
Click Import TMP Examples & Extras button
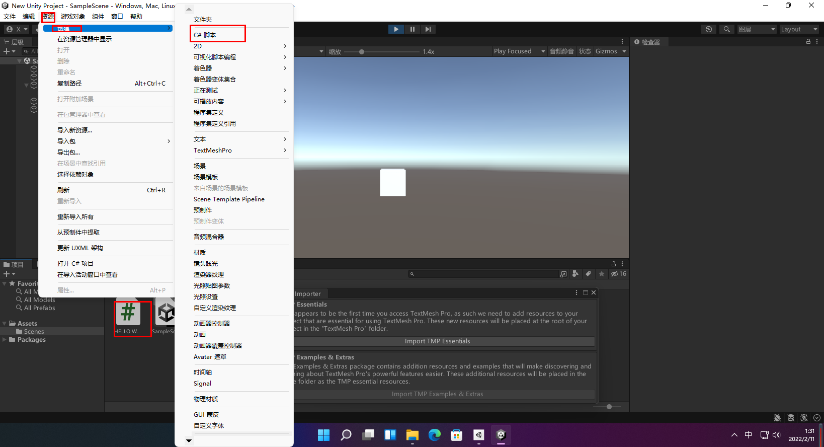(x=438, y=394)
